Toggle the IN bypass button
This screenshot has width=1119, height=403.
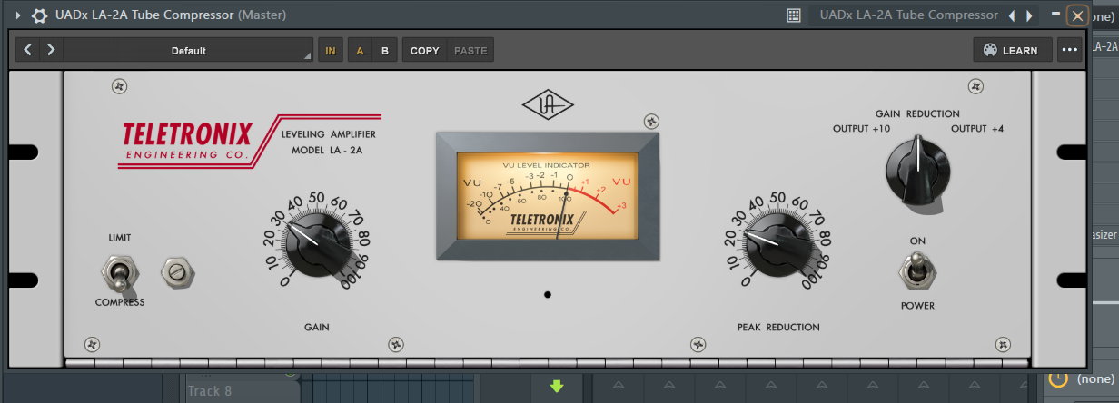[x=331, y=51]
